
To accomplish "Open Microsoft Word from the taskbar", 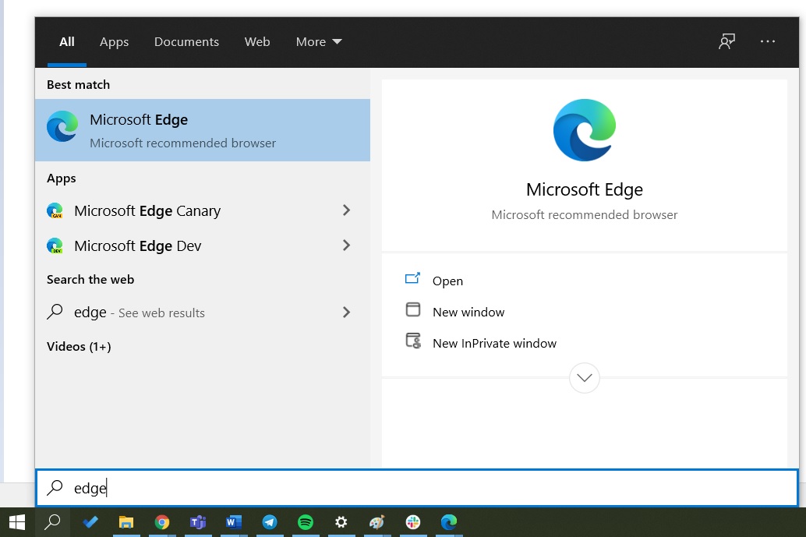I will (x=234, y=522).
